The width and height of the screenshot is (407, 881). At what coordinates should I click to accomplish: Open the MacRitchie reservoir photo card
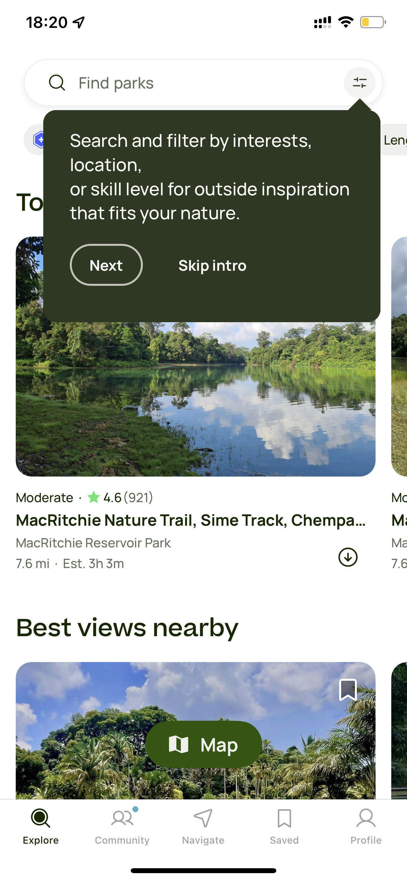[x=196, y=399]
